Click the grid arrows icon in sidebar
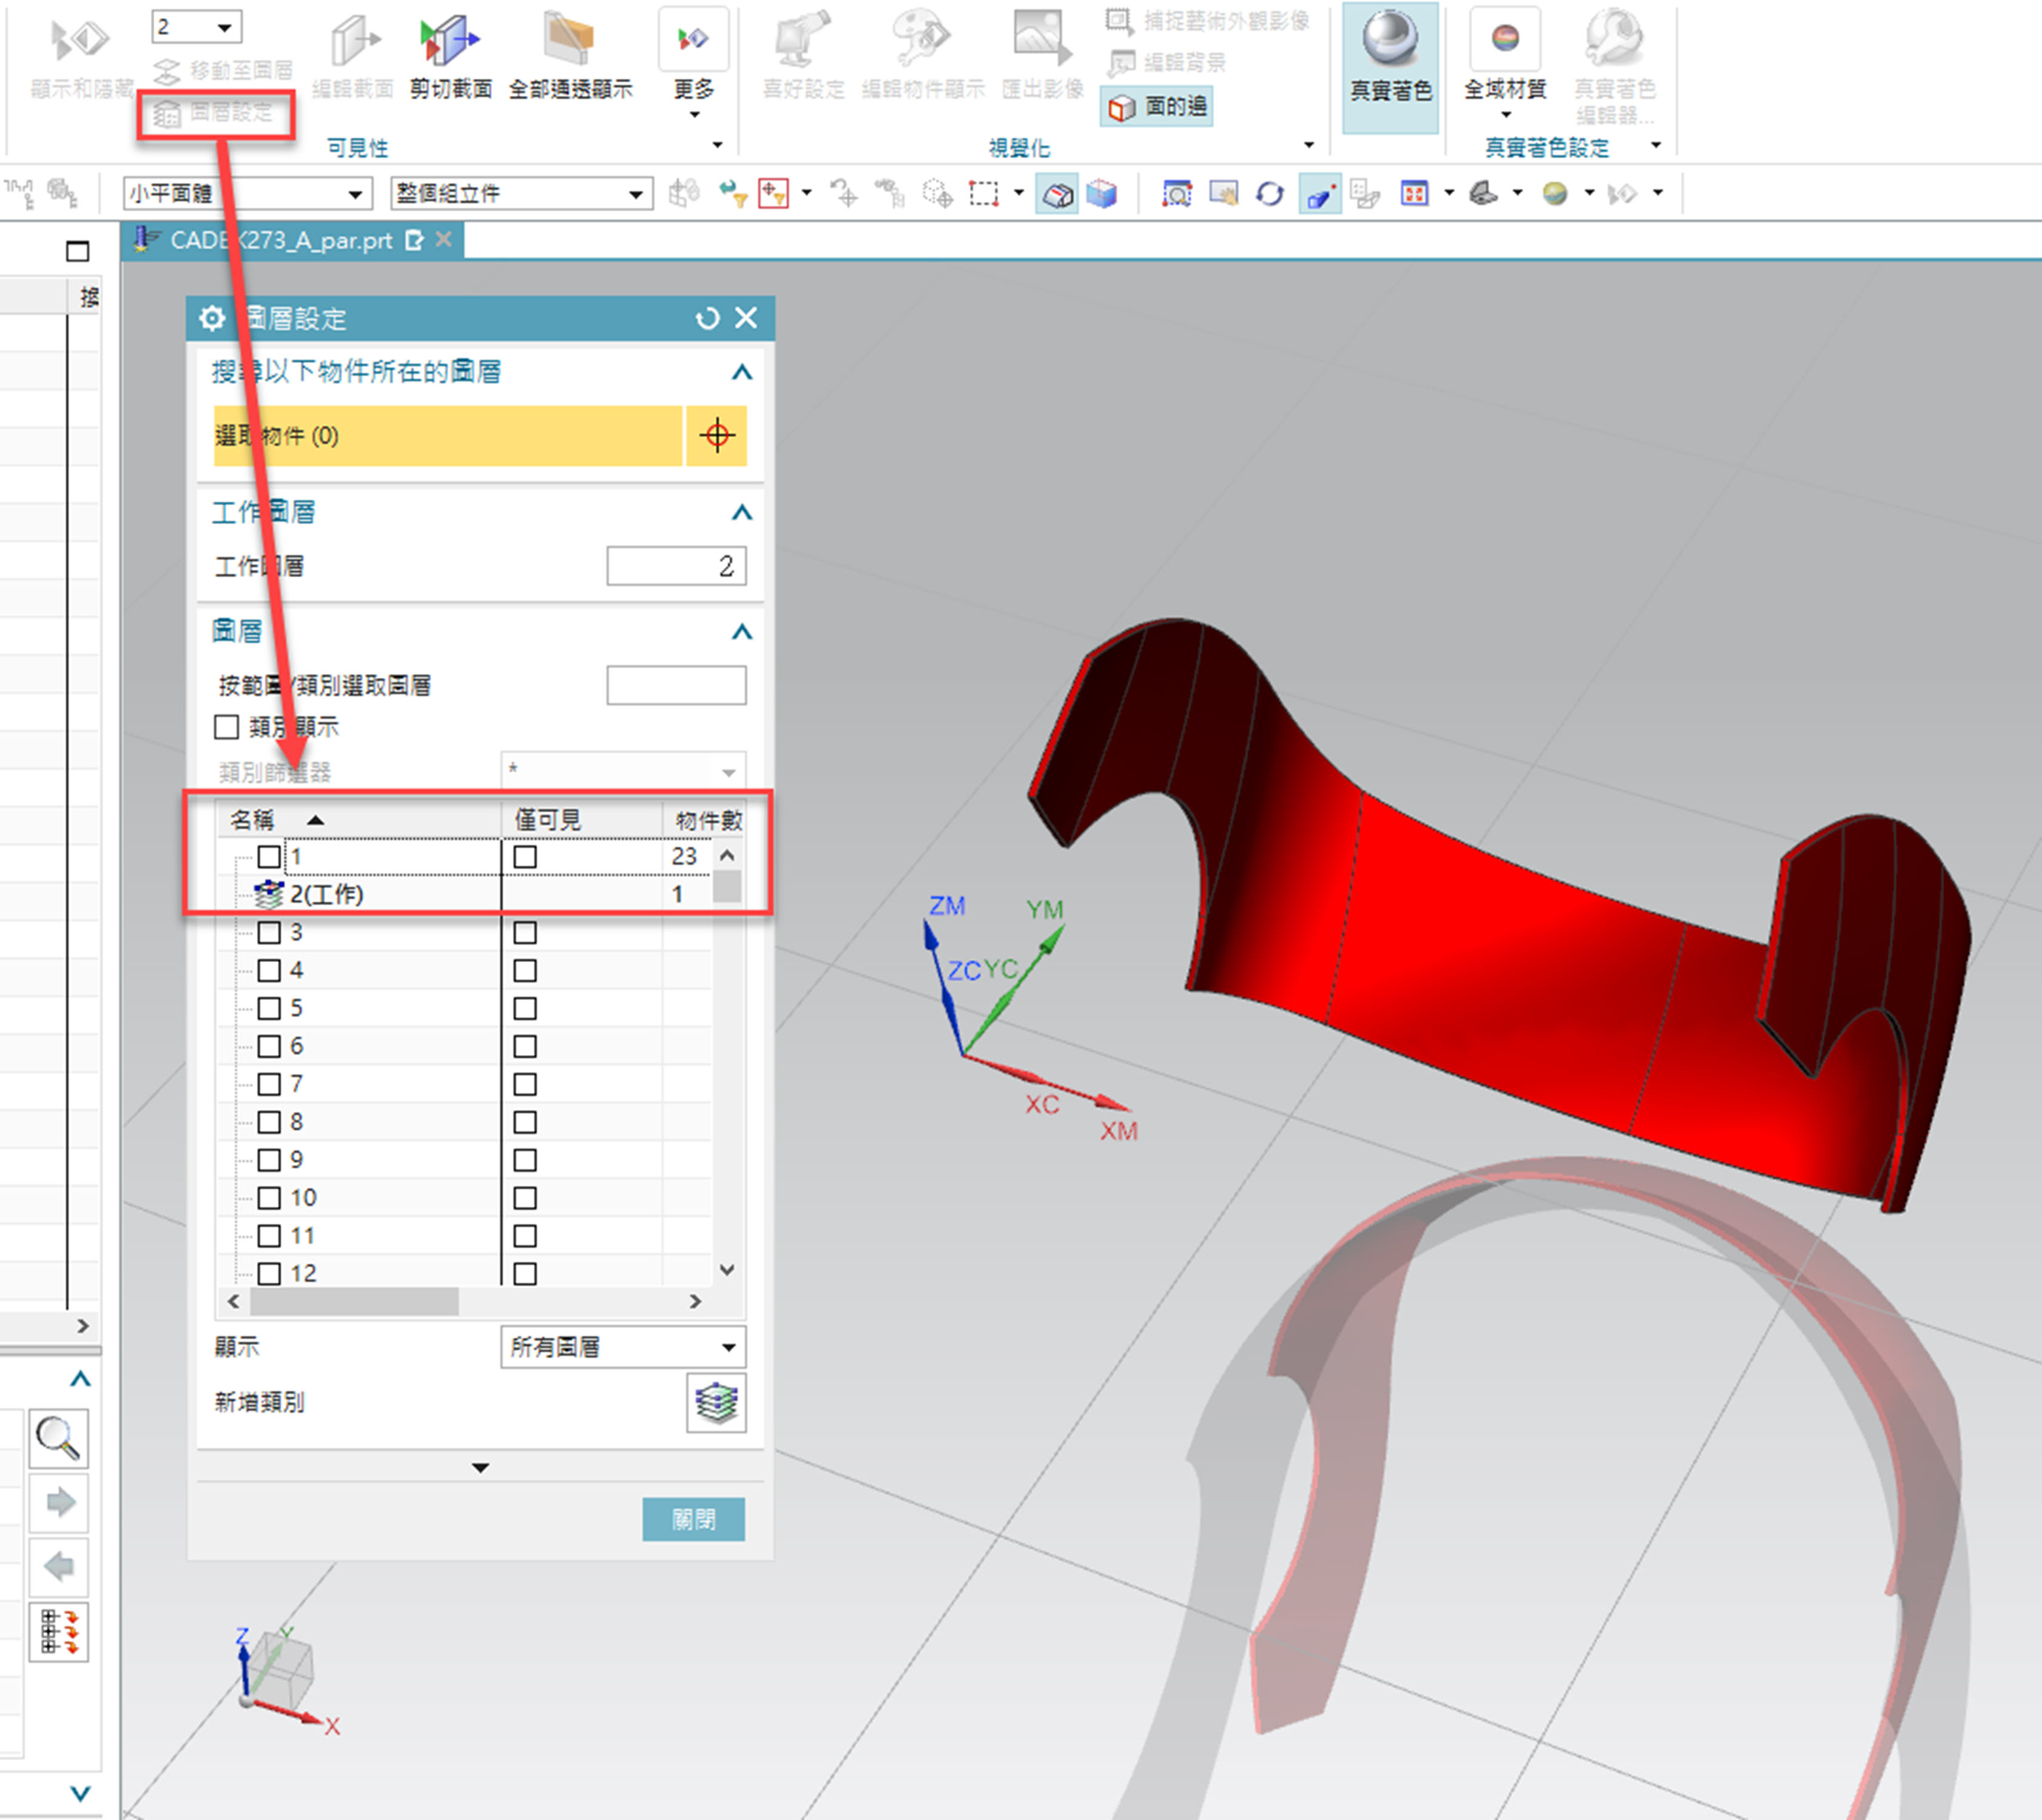Viewport: 2042px width, 1820px height. point(59,1632)
